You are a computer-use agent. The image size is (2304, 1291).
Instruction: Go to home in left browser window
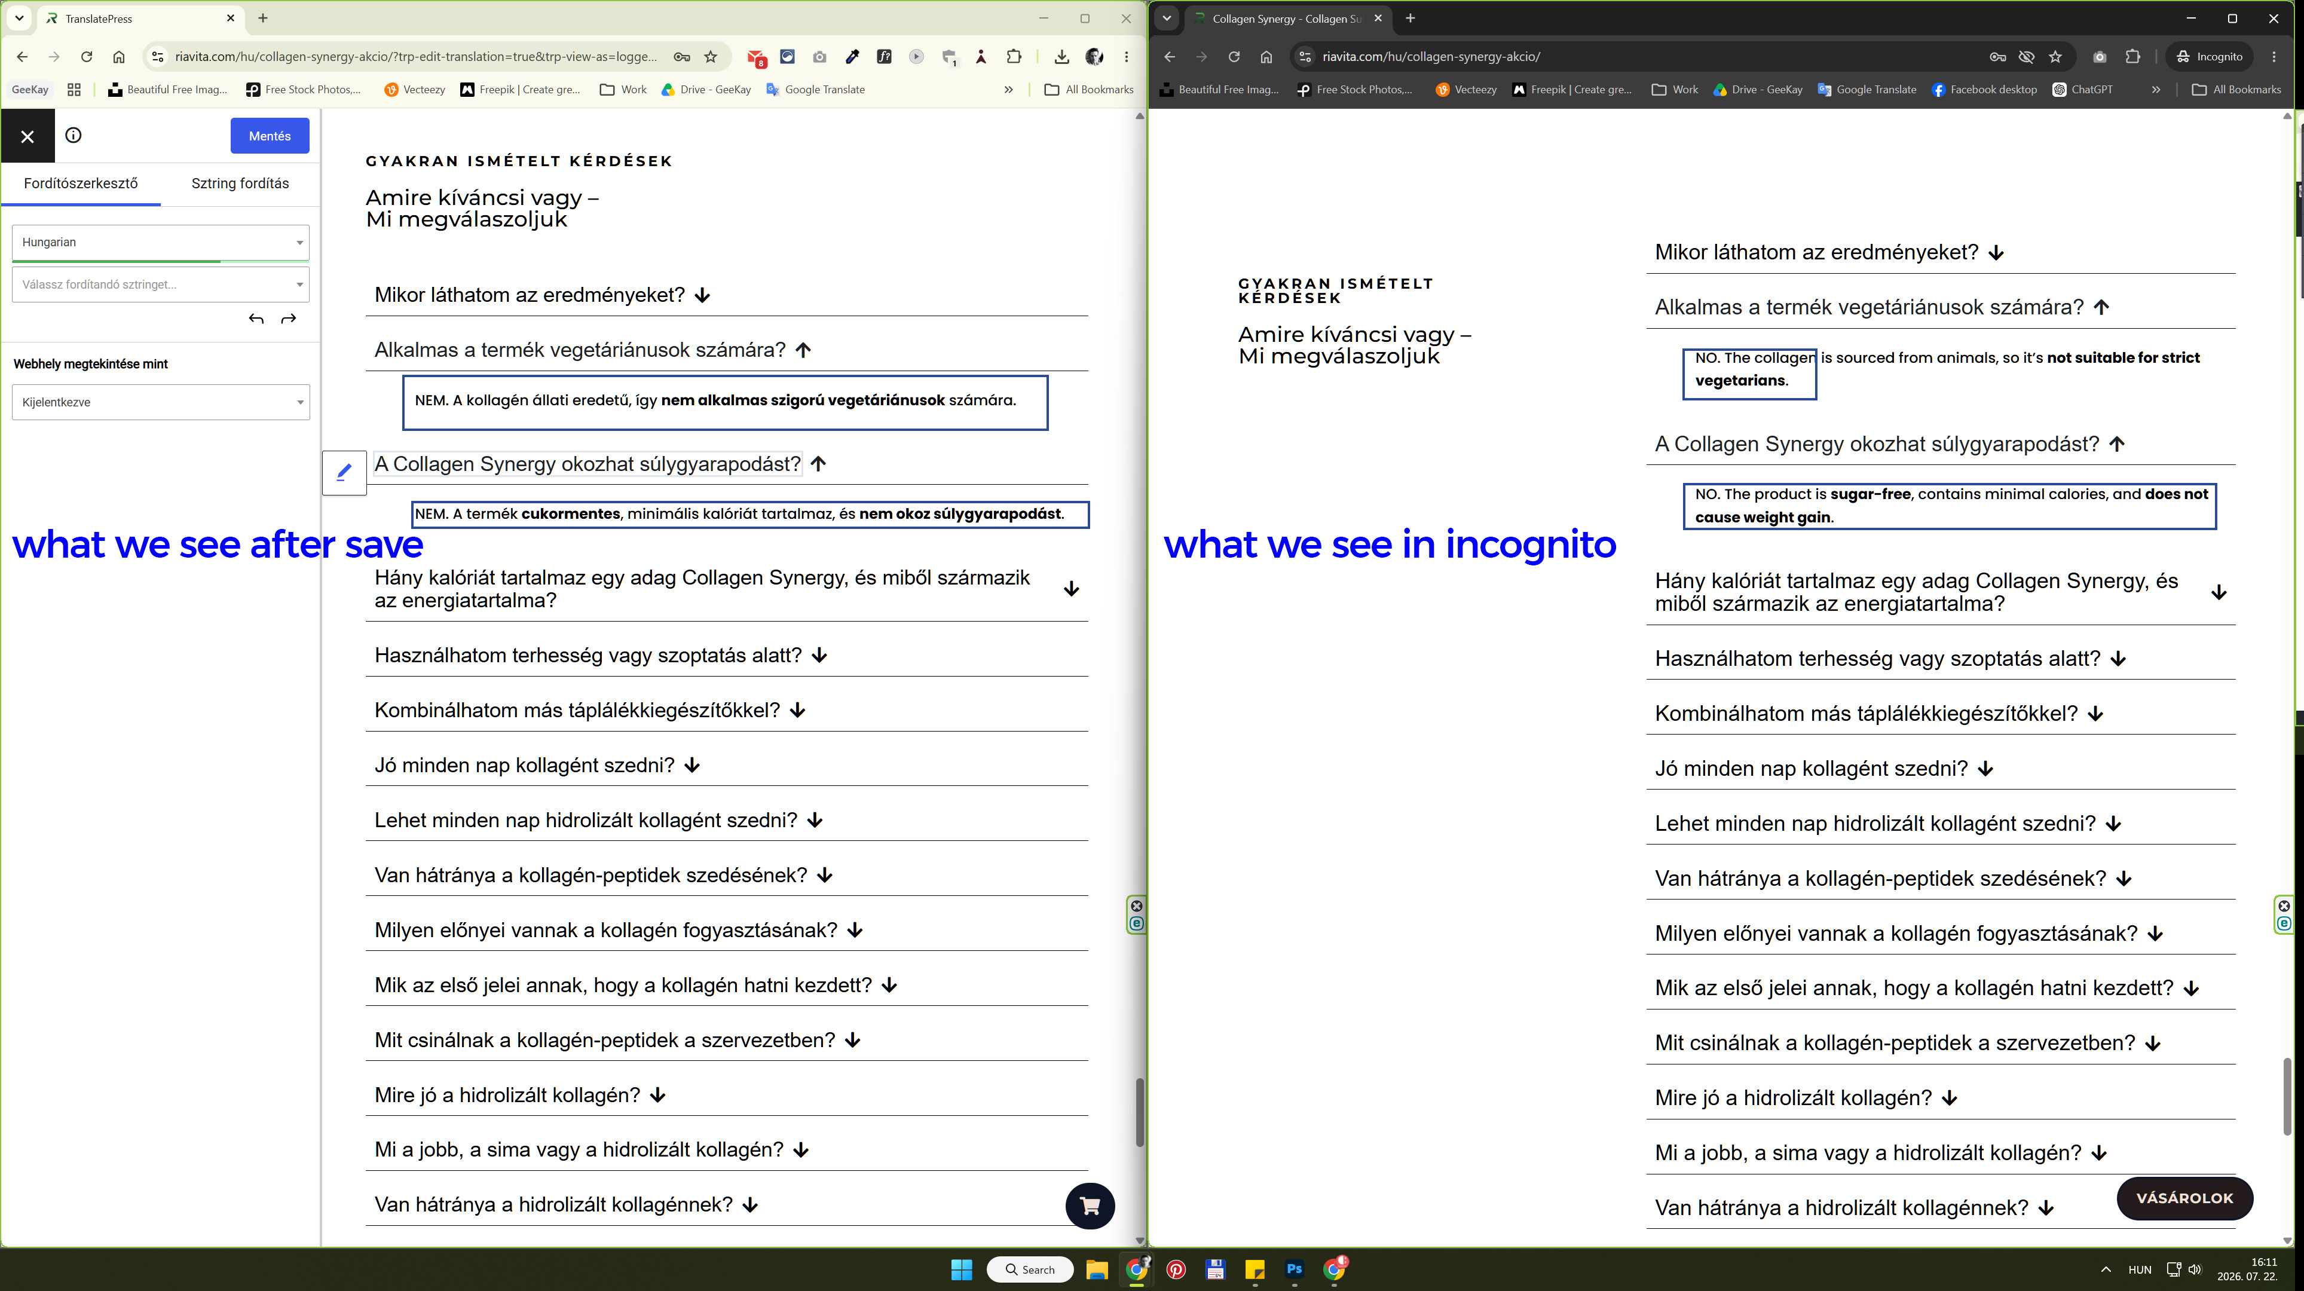point(118,56)
